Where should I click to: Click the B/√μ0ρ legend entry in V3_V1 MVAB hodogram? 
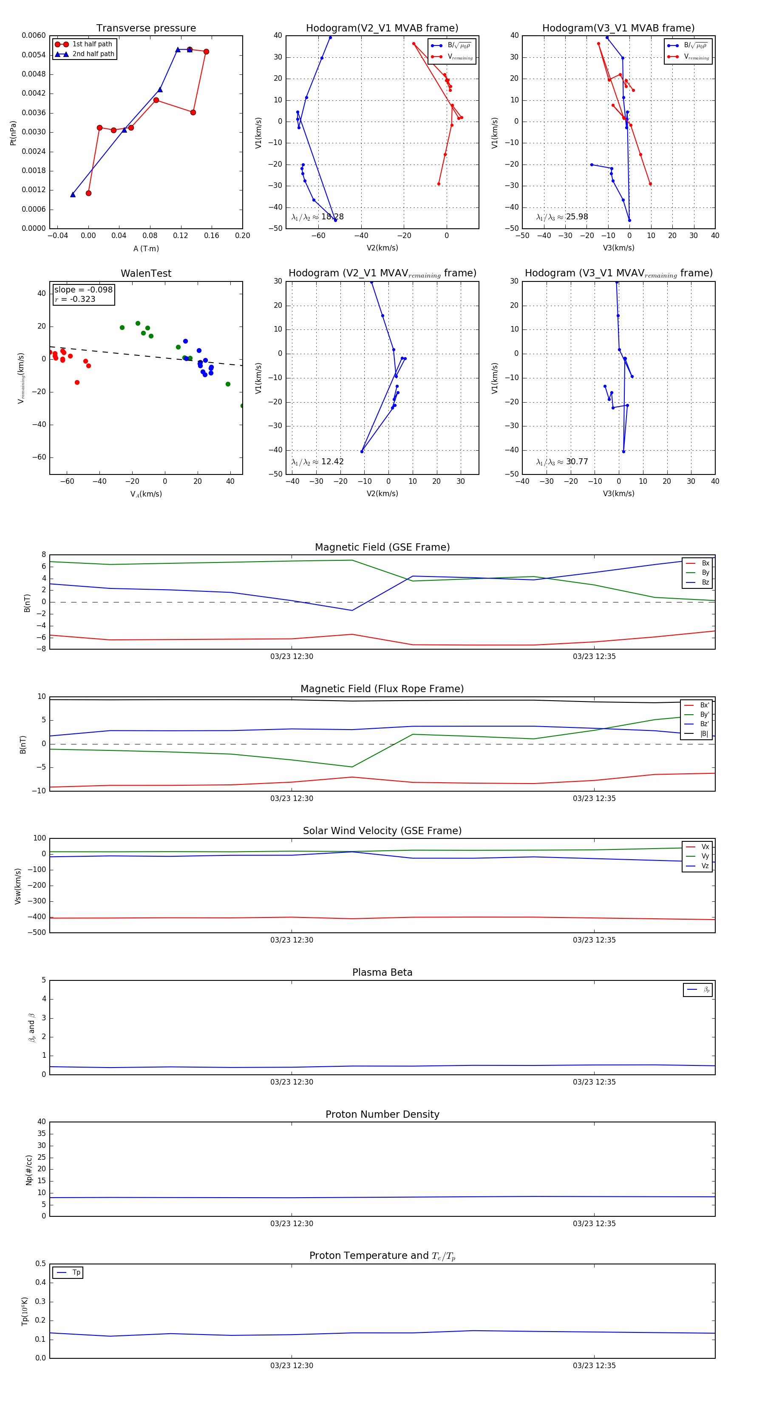pyautogui.click(x=688, y=46)
